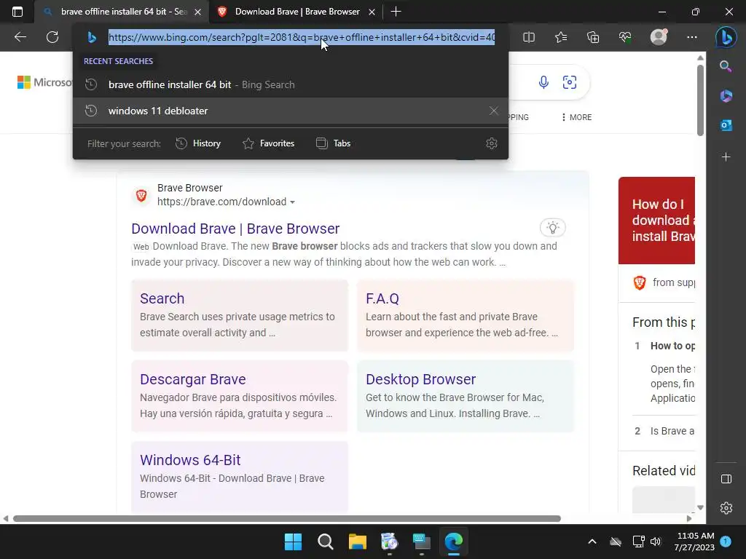Open clock showing 11:05 AM 7/27/2023
This screenshot has width=746, height=559.
694,542
